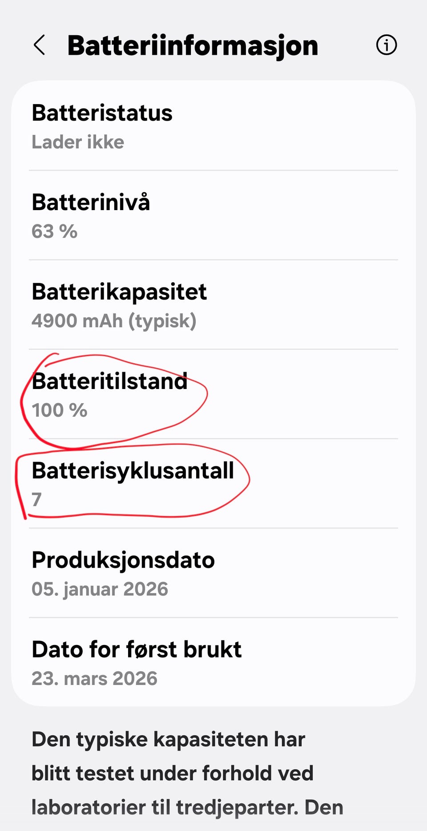This screenshot has width=427, height=831.
Task: Tap the back arrow icon
Action: pyautogui.click(x=39, y=45)
